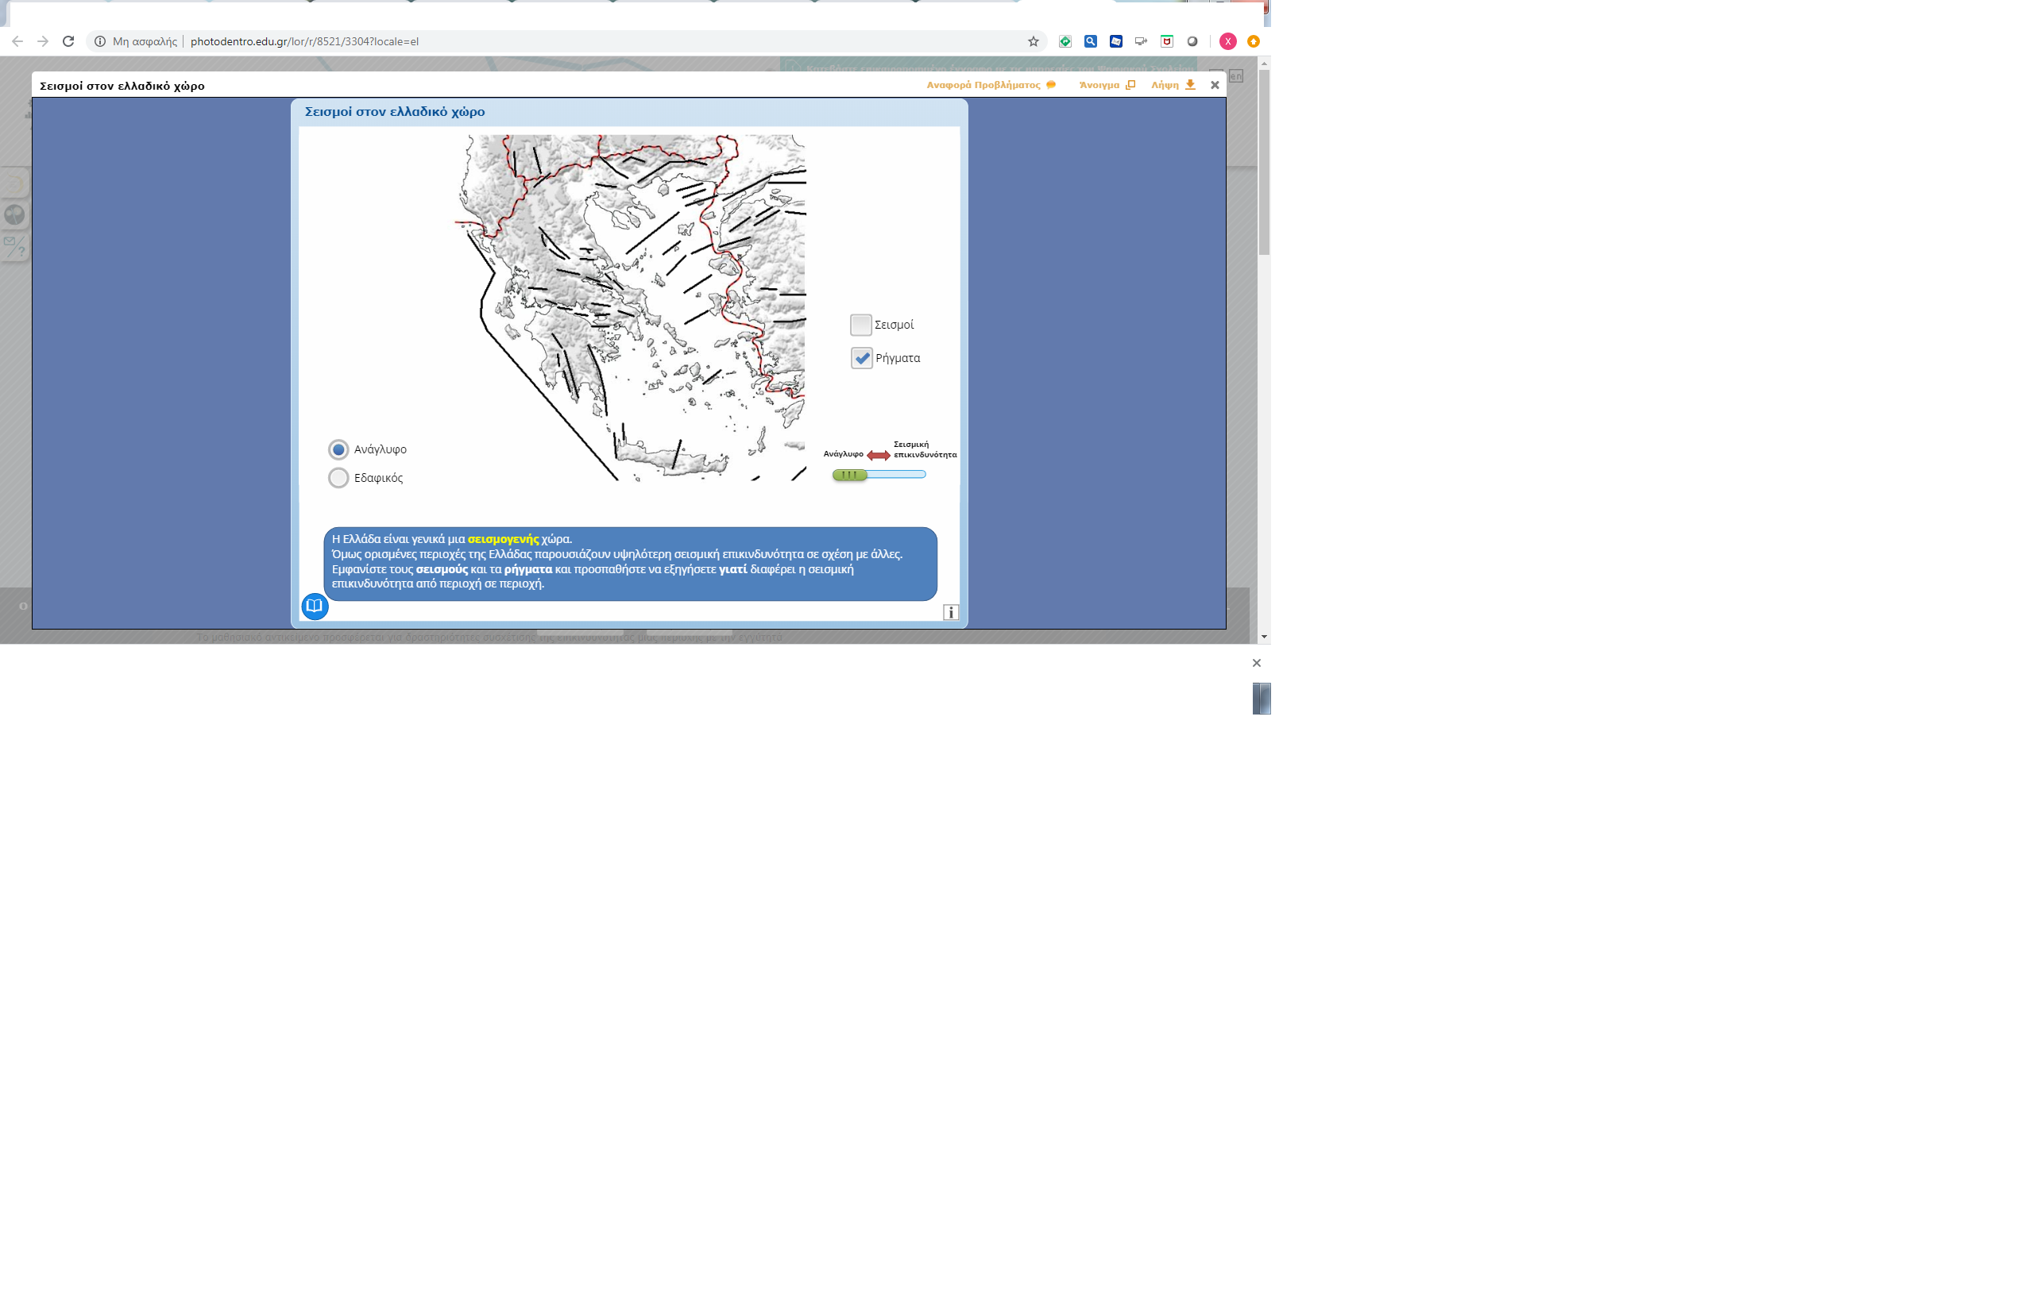Bookmark page with the star icon
The width and height of the screenshot is (2021, 1302).
1033,41
